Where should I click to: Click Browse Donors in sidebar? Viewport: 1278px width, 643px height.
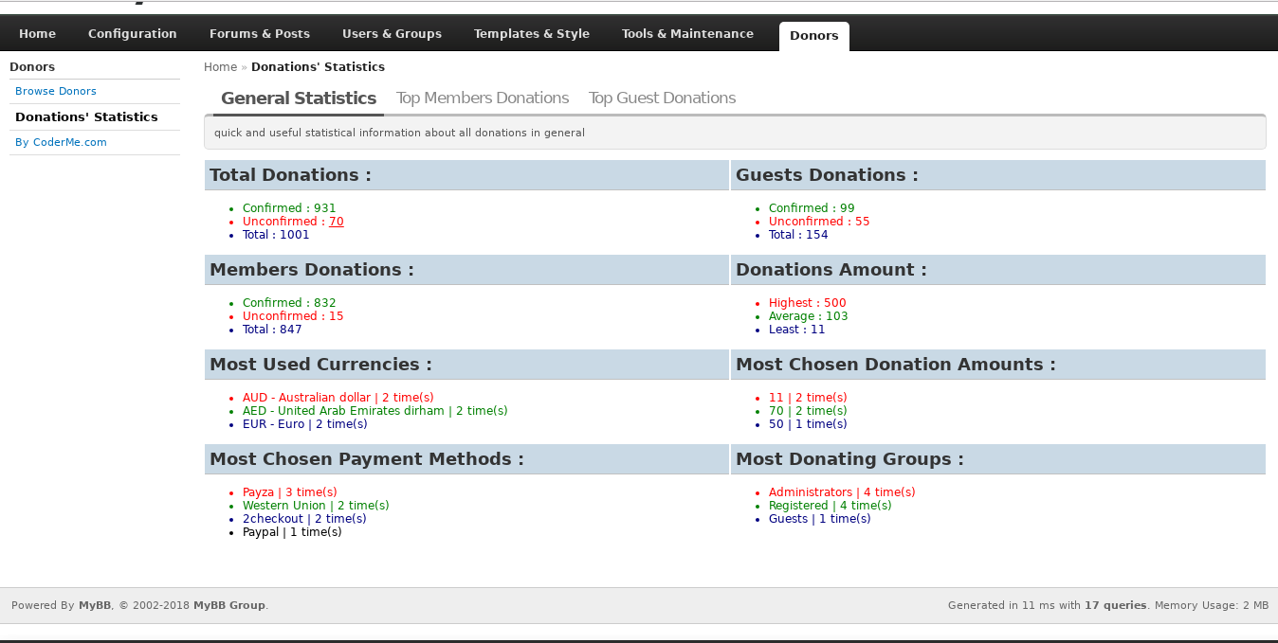(56, 92)
